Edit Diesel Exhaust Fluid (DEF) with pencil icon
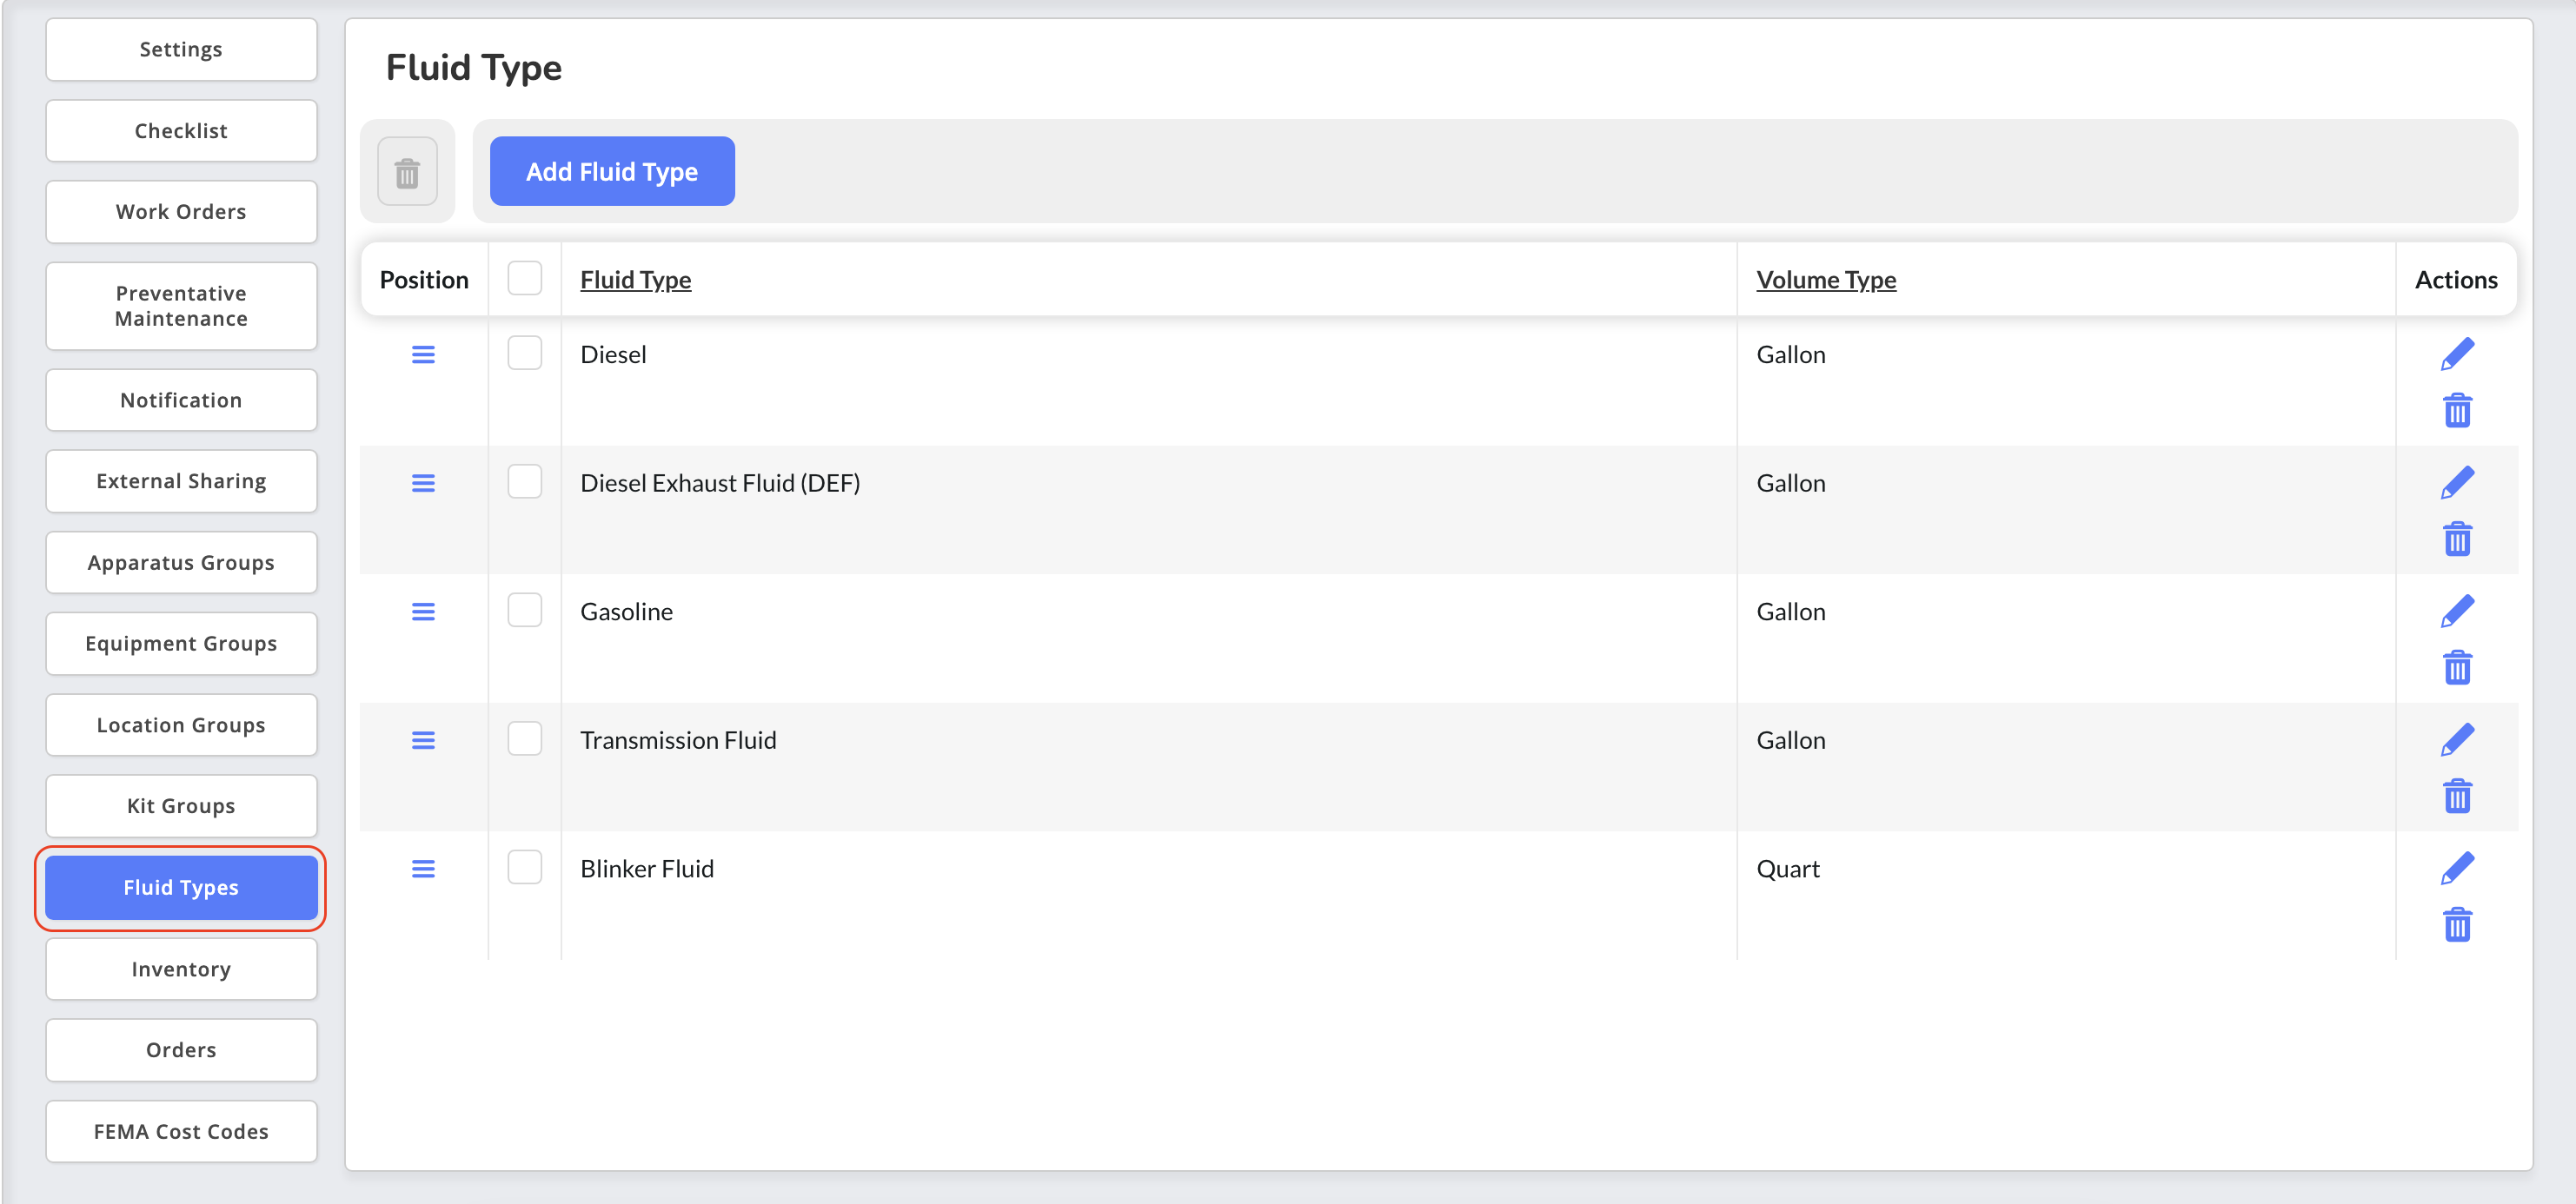This screenshot has height=1204, width=2576. point(2457,483)
